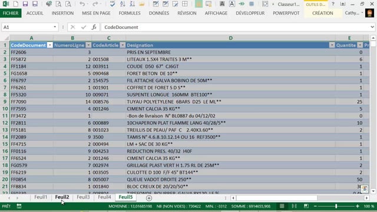Image resolution: width=377 pixels, height=212 pixels.
Task: Open the CRÉATION ribbon tab
Action: 323,13
